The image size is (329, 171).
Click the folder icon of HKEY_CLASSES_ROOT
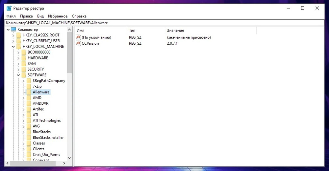pos(19,35)
